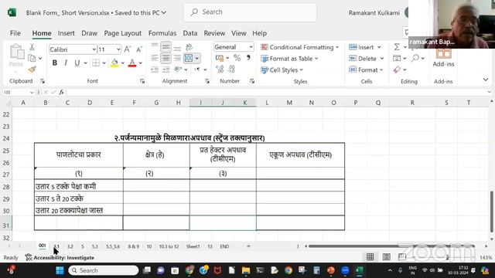495x278 pixels.
Task: Apply cell Borders icon
Action: 96,63
